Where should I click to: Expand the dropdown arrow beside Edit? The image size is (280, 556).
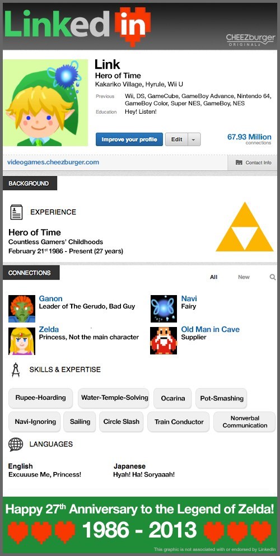194,139
